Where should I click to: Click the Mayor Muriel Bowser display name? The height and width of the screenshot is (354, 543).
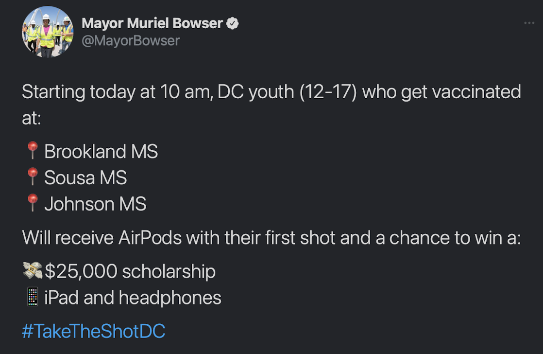tap(152, 23)
